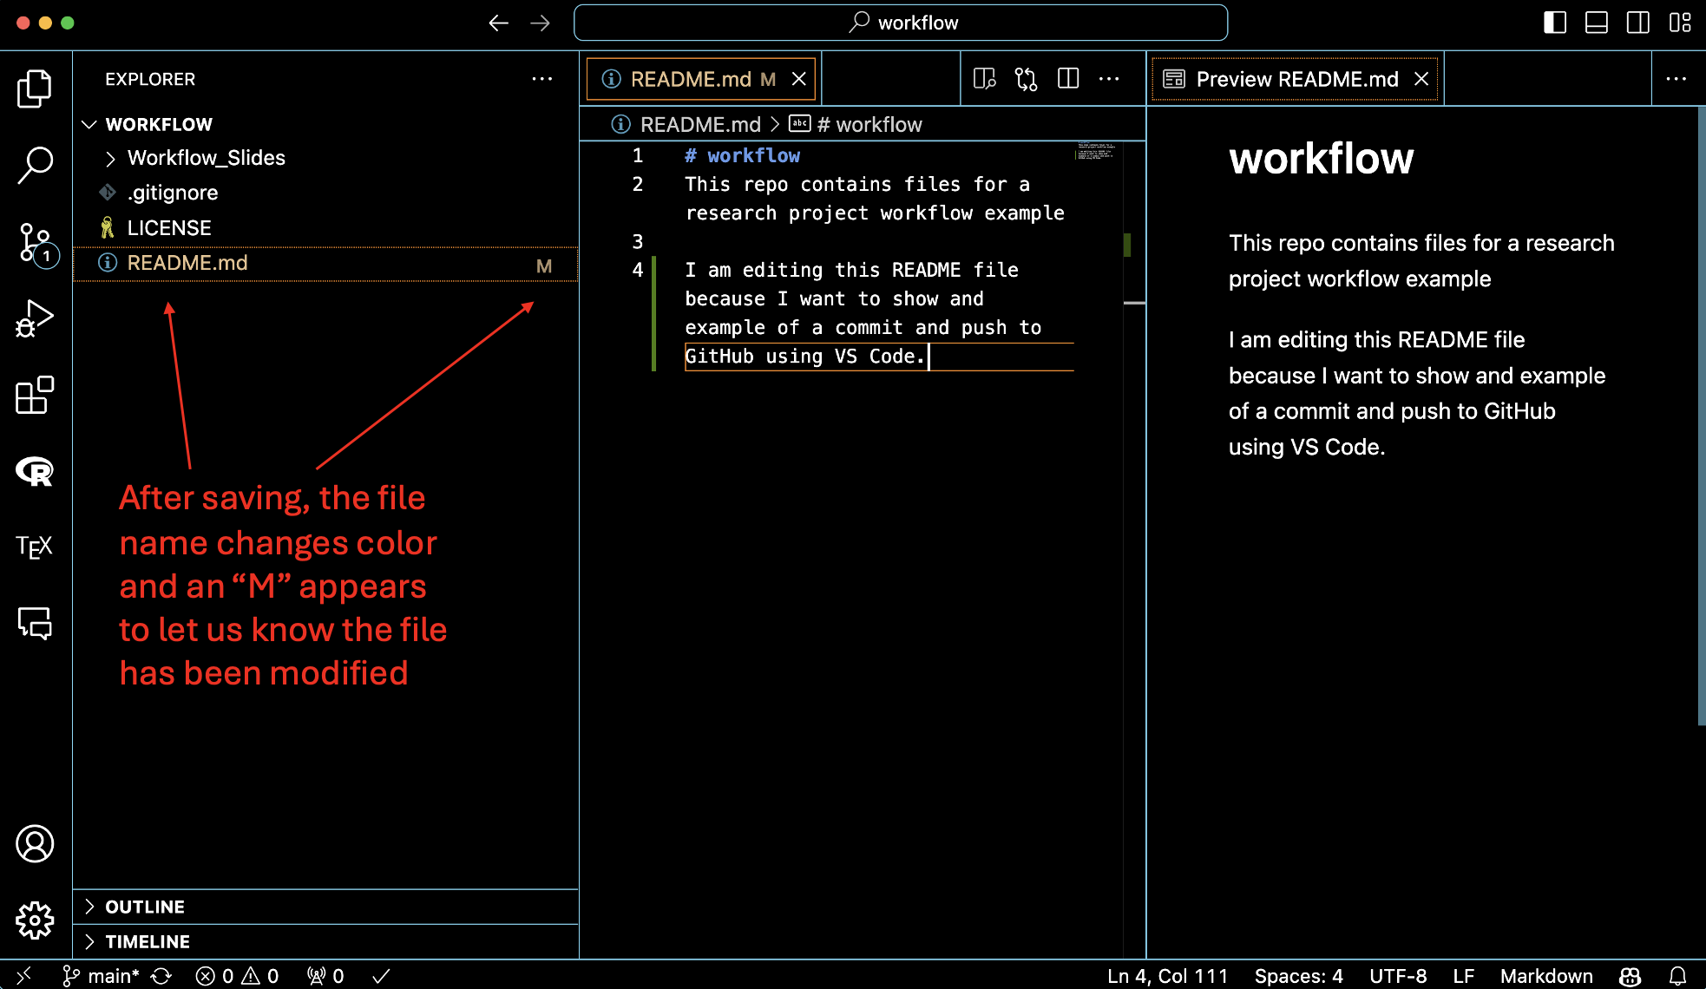Open the Extensions view
Screen dimensions: 1706x989
click(x=35, y=396)
